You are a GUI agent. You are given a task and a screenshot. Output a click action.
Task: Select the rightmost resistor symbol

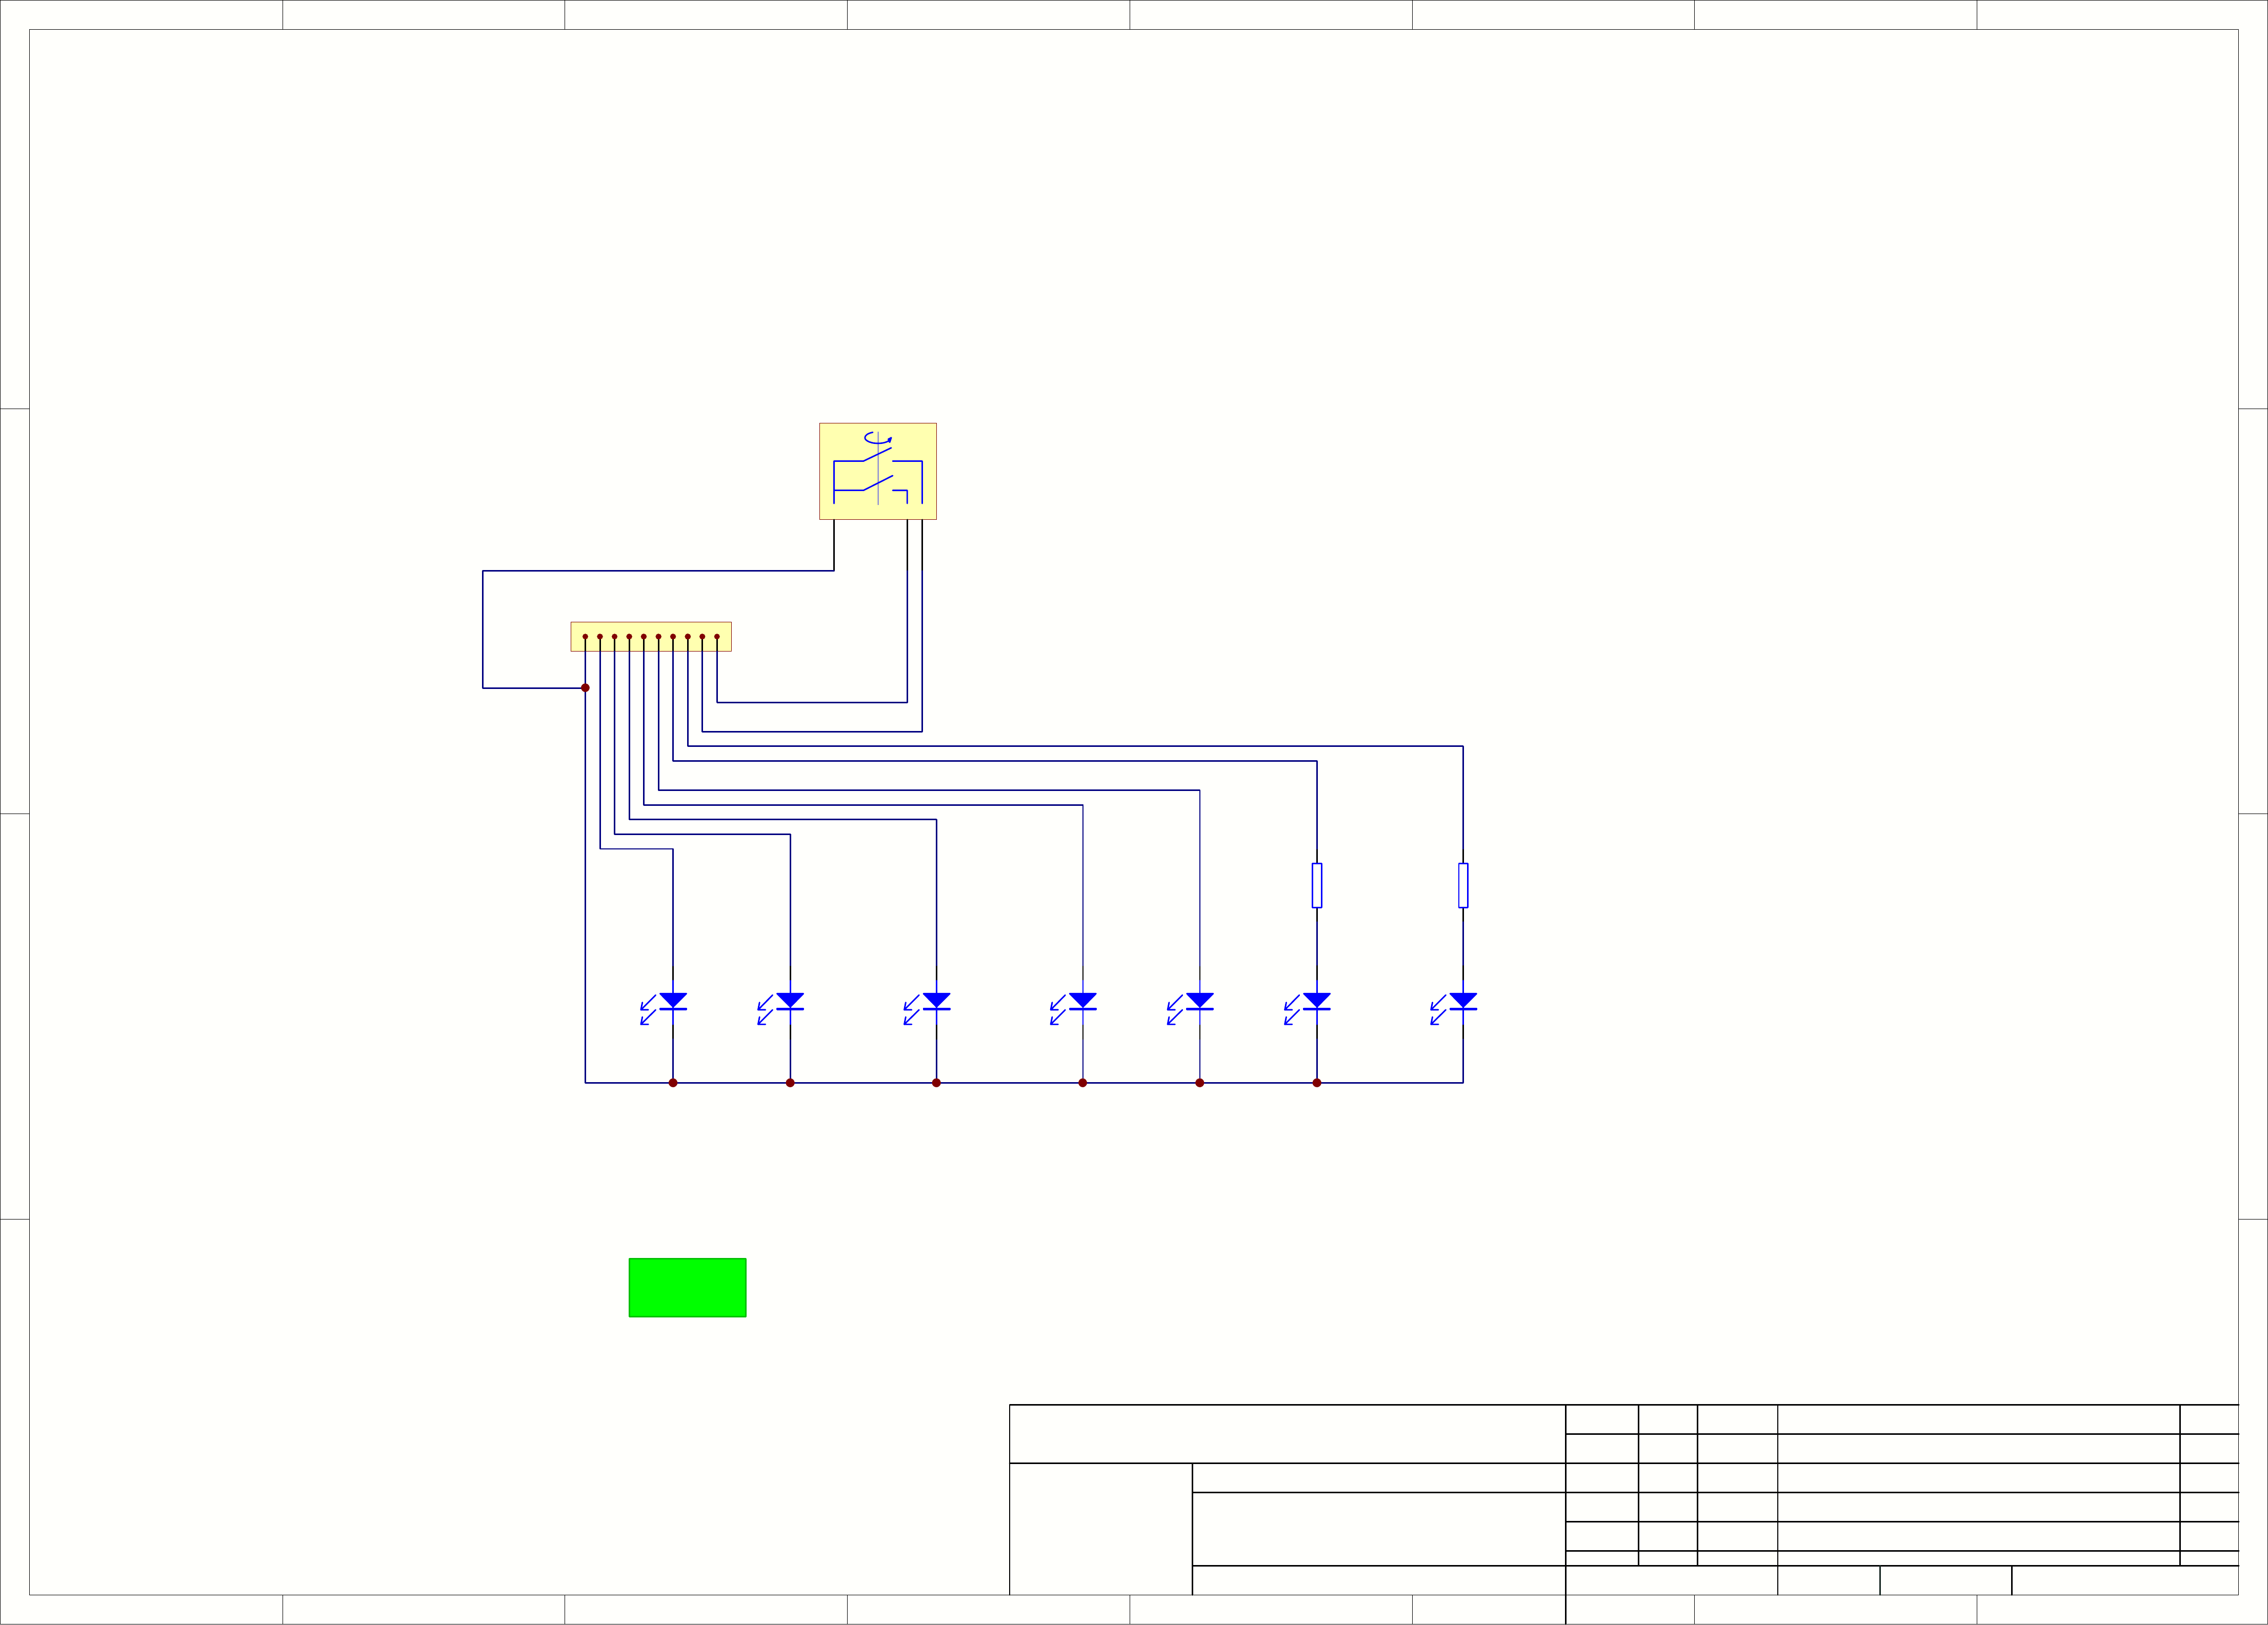1462,885
